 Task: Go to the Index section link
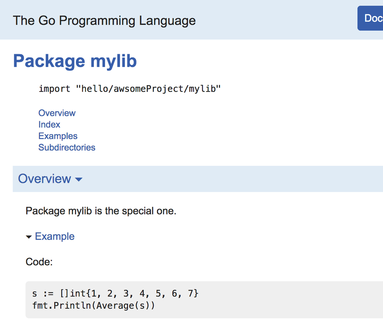(x=49, y=124)
